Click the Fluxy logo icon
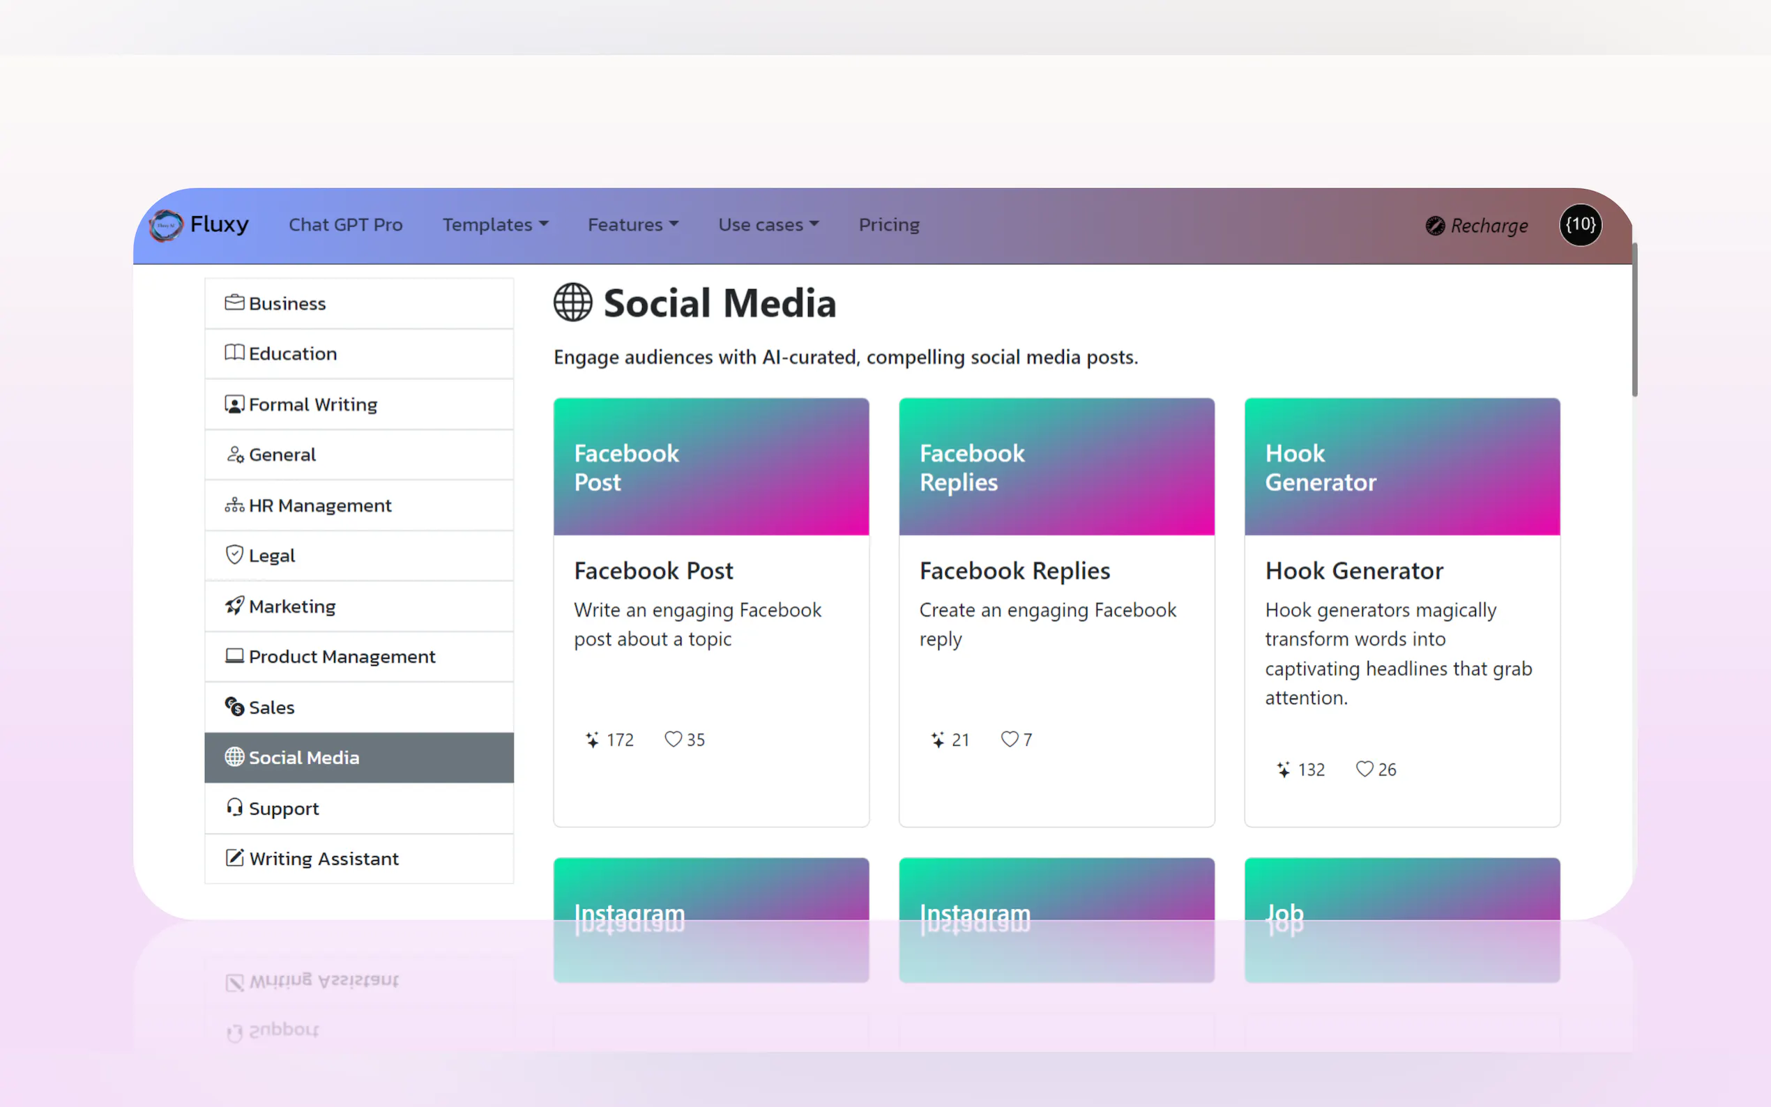The width and height of the screenshot is (1771, 1107). (x=166, y=224)
